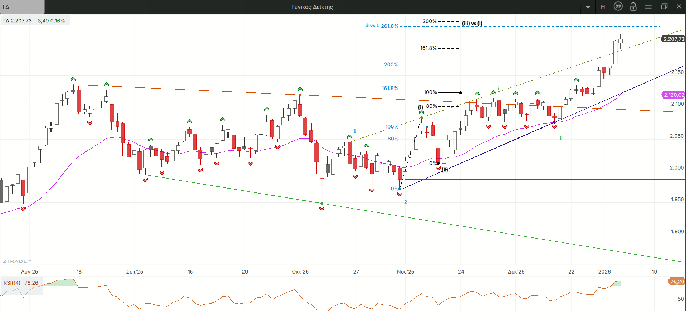Close the chart window
The height and width of the screenshot is (311, 686).
click(679, 6)
